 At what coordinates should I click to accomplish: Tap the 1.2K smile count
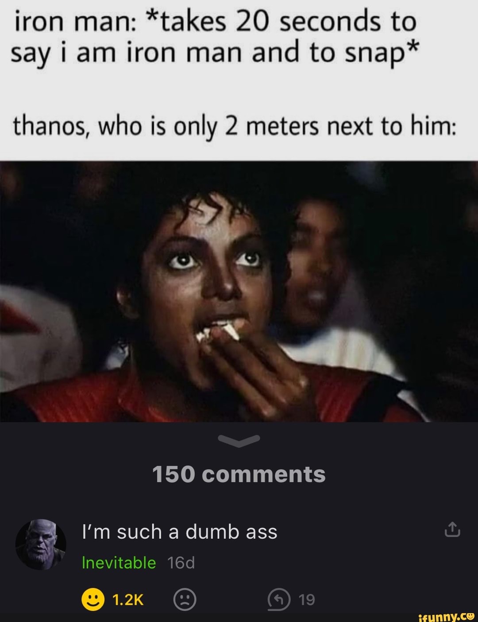point(128,600)
